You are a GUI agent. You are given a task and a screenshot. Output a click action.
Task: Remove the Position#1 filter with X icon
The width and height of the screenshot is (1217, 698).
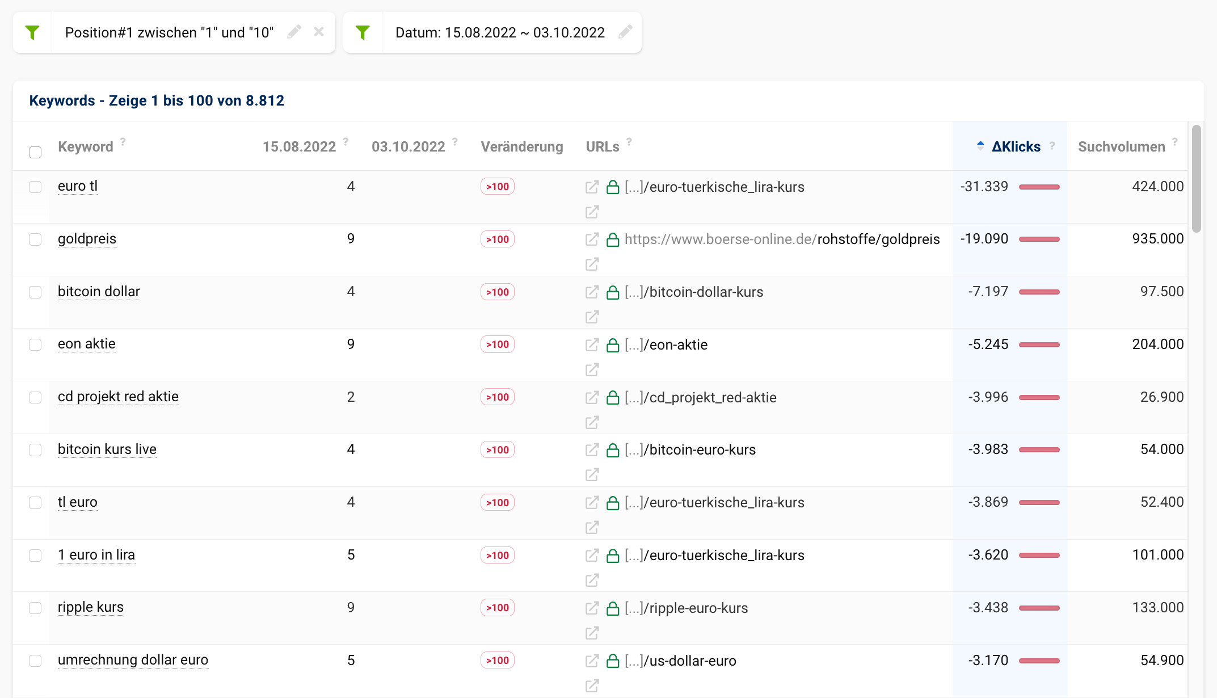pyautogui.click(x=319, y=32)
